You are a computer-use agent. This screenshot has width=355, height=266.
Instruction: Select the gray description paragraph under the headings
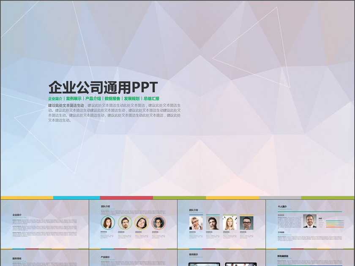pos(114,113)
